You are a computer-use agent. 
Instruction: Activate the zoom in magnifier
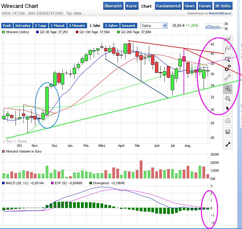point(228,89)
